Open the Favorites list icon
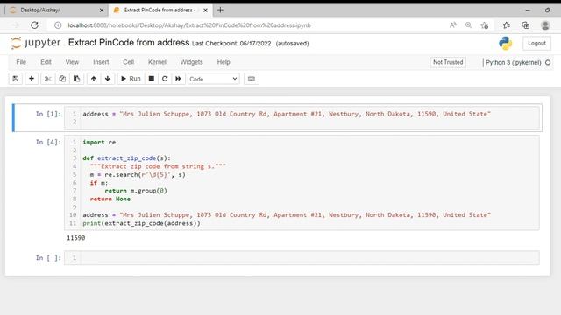 point(507,25)
